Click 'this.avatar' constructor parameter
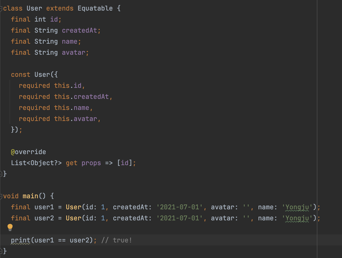Viewport: 342px width, 258px height. [76, 119]
